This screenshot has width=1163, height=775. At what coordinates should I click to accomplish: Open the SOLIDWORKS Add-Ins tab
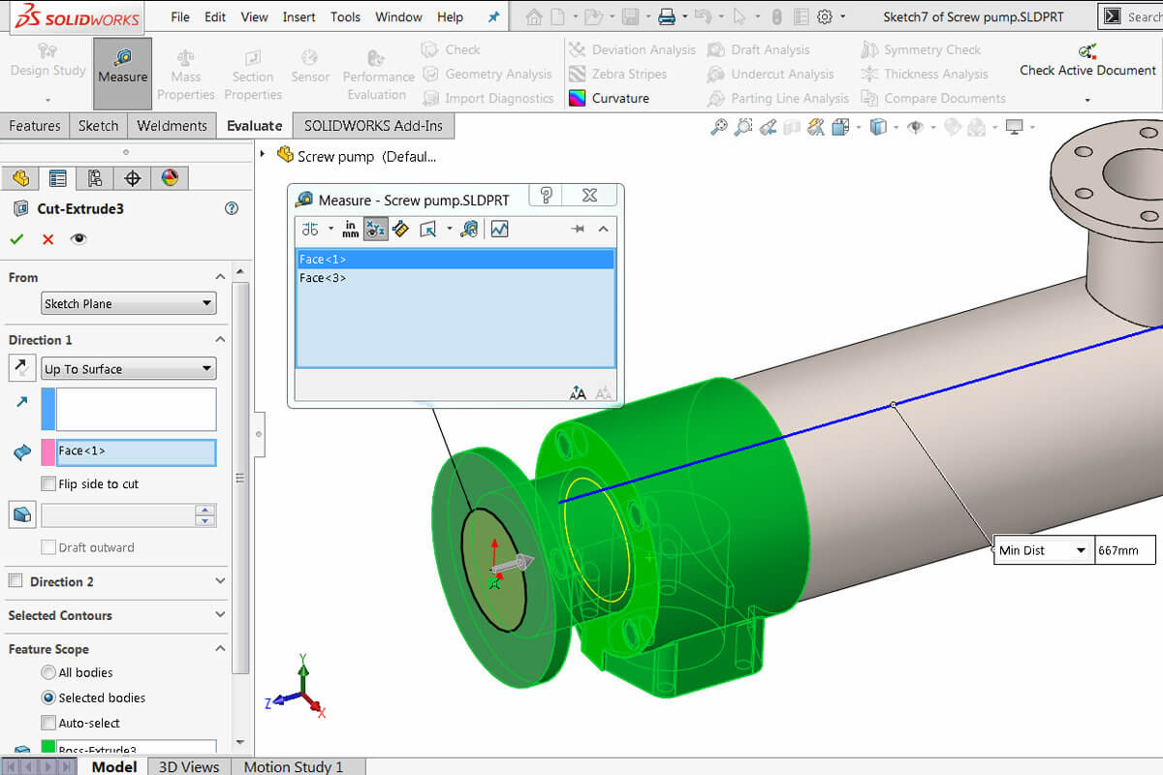click(x=373, y=126)
